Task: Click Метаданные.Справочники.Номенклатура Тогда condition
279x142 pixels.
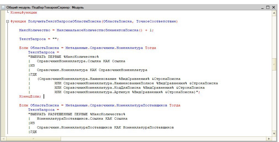Action: pos(111,48)
